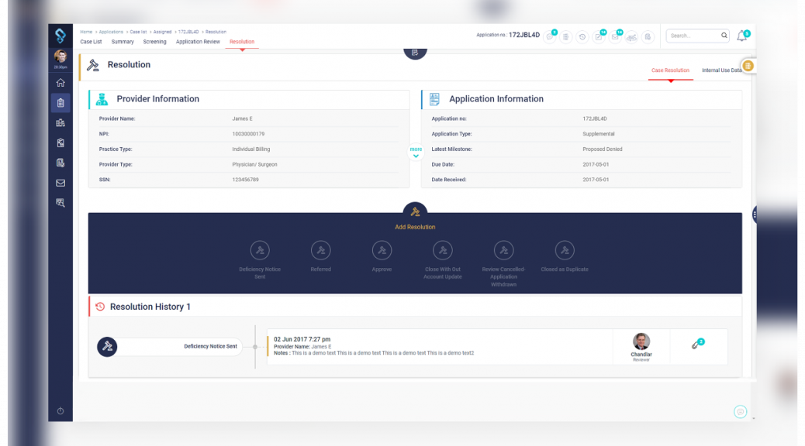Click the Chandlar reviewer photo
Viewport: 805px width, 446px height.
pyautogui.click(x=641, y=341)
